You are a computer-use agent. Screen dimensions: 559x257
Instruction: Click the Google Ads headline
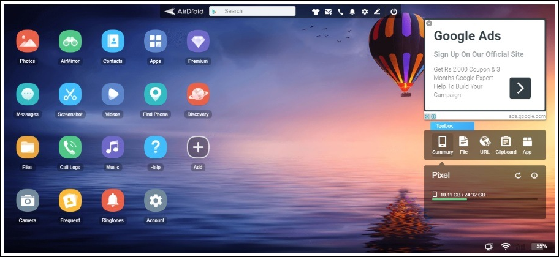[468, 36]
